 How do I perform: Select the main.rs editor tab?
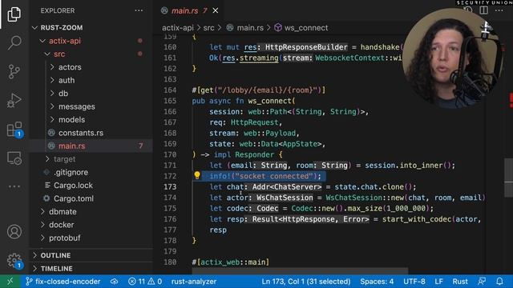pos(188,10)
